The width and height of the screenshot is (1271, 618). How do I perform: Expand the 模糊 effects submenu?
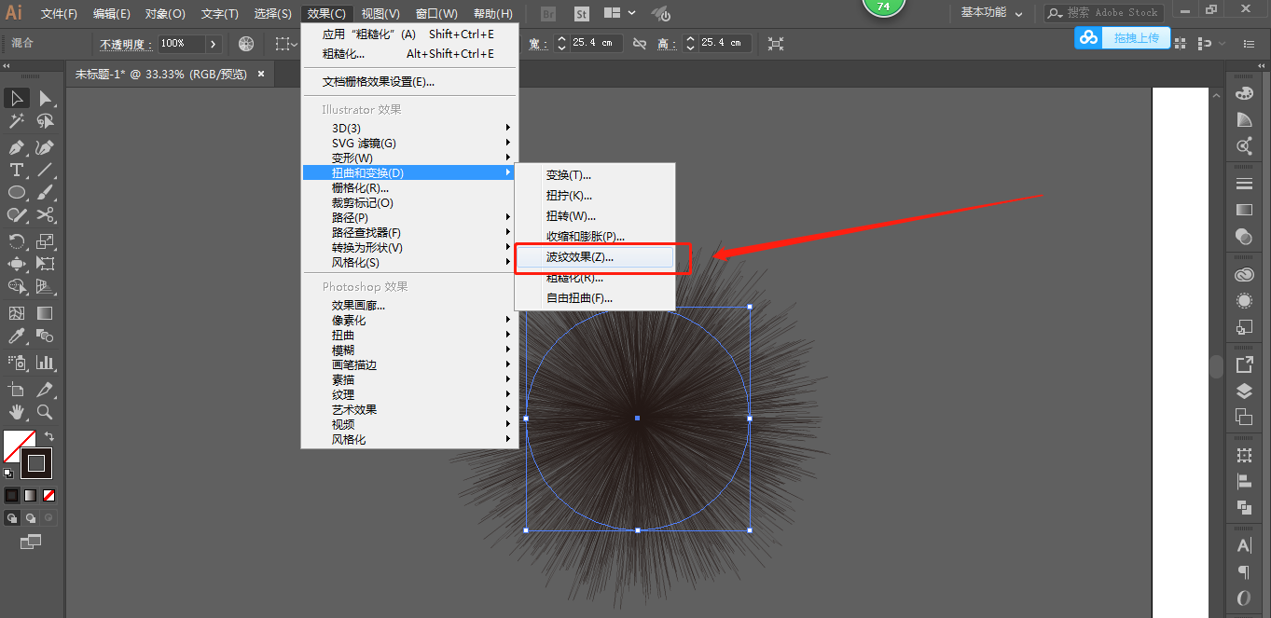coord(409,350)
